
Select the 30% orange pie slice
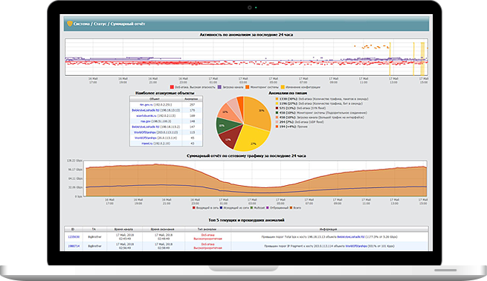click(x=257, y=113)
